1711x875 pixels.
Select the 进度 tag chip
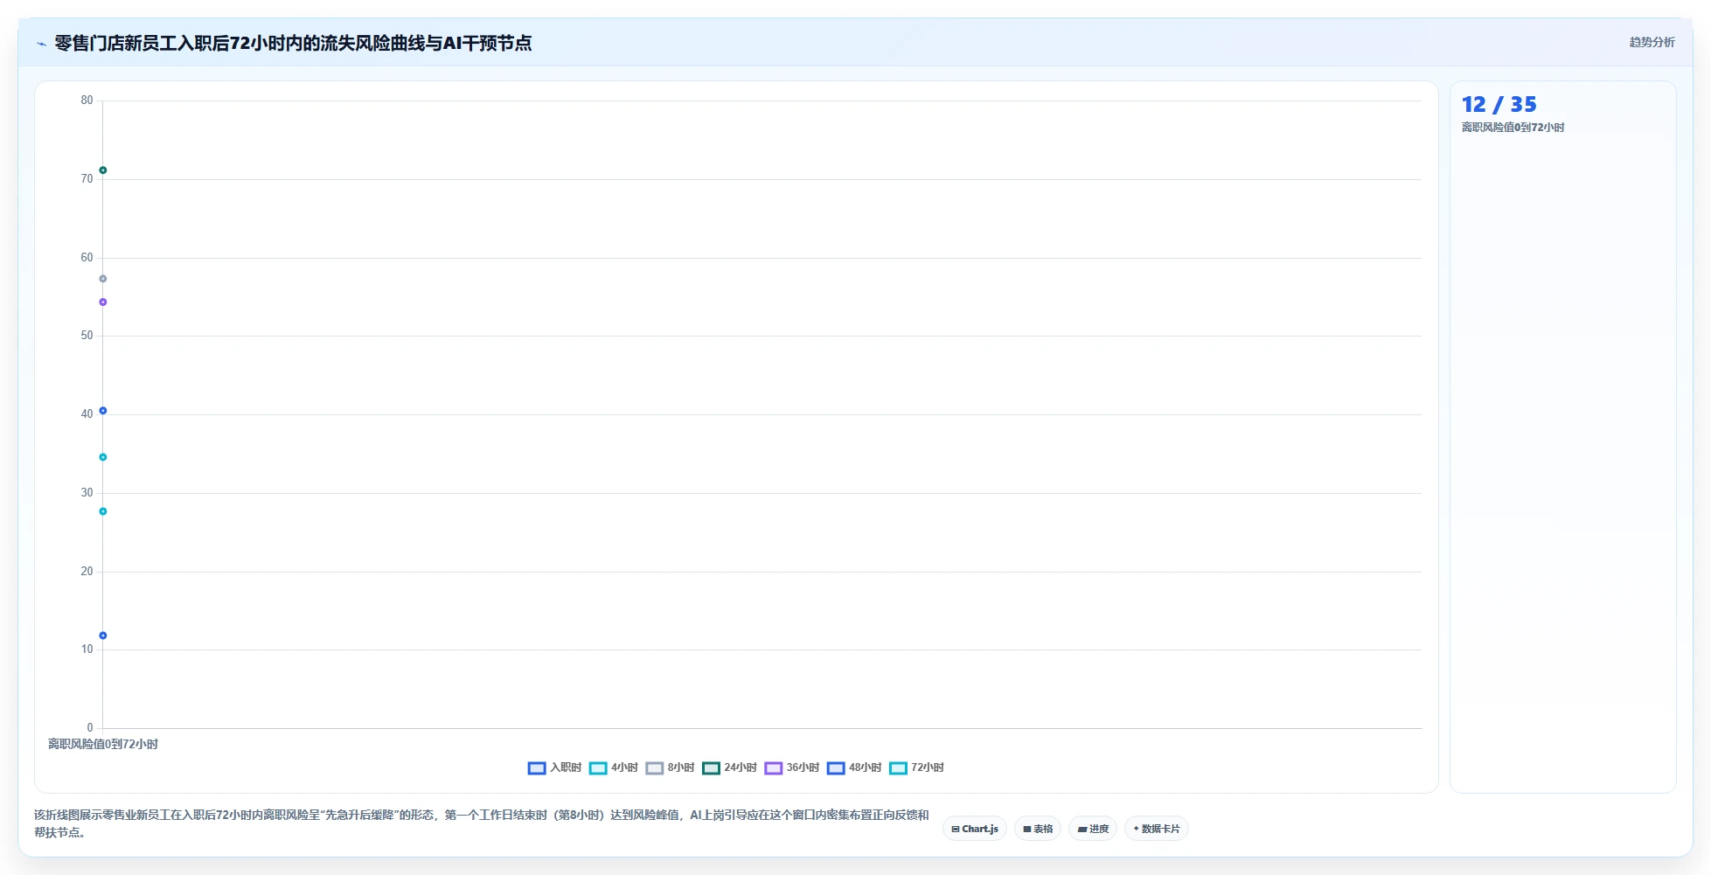point(1093,829)
